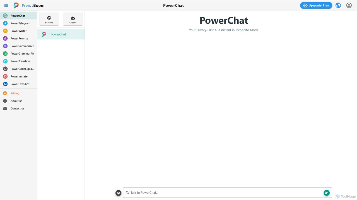Image resolution: width=357 pixels, height=200 pixels.
Task: Select the PowerTranslate sidebar icon
Action: 5,61
